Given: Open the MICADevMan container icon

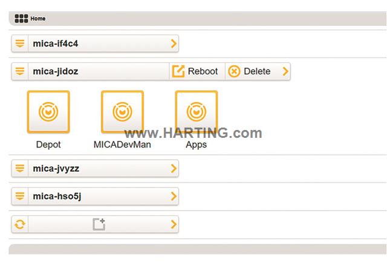Looking at the screenshot, I should click(122, 112).
